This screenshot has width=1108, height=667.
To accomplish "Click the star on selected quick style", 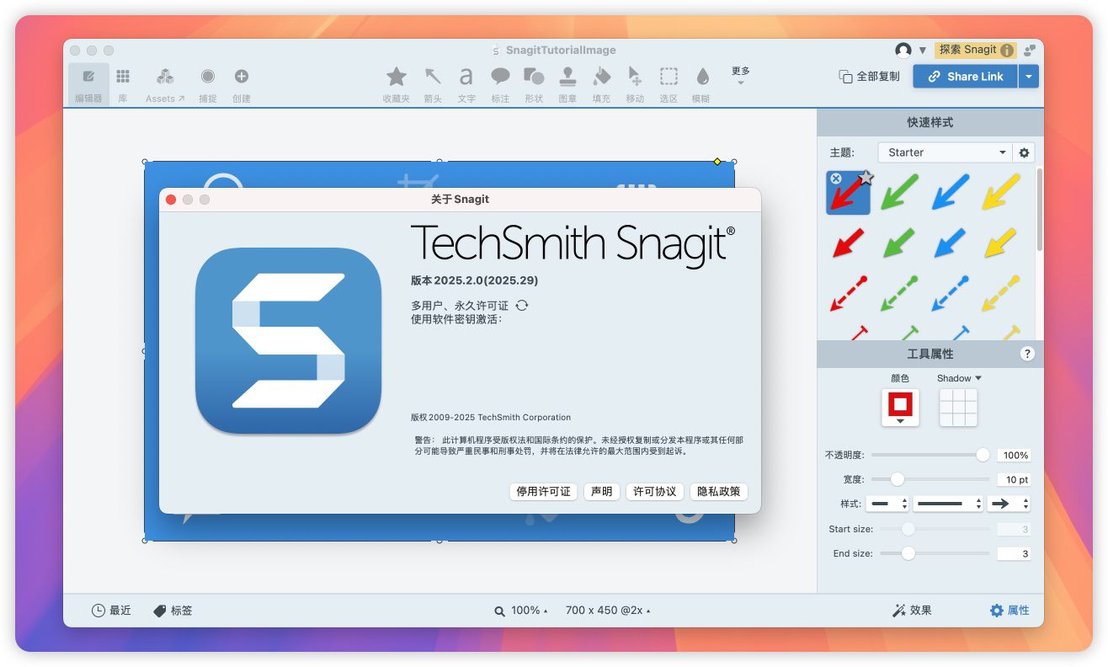I will (x=866, y=178).
